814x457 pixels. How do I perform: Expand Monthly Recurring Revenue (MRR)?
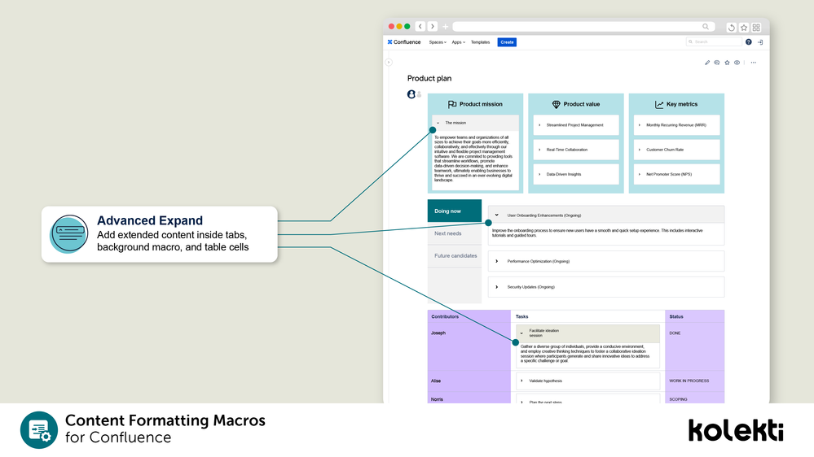[x=676, y=125]
